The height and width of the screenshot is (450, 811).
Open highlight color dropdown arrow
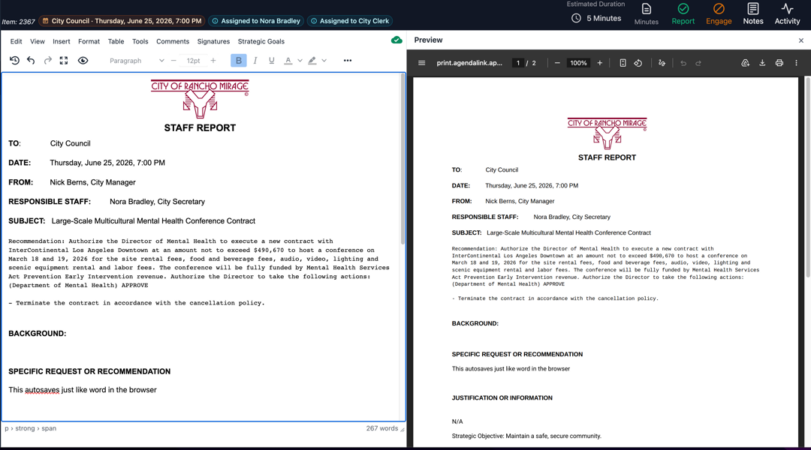pos(324,61)
